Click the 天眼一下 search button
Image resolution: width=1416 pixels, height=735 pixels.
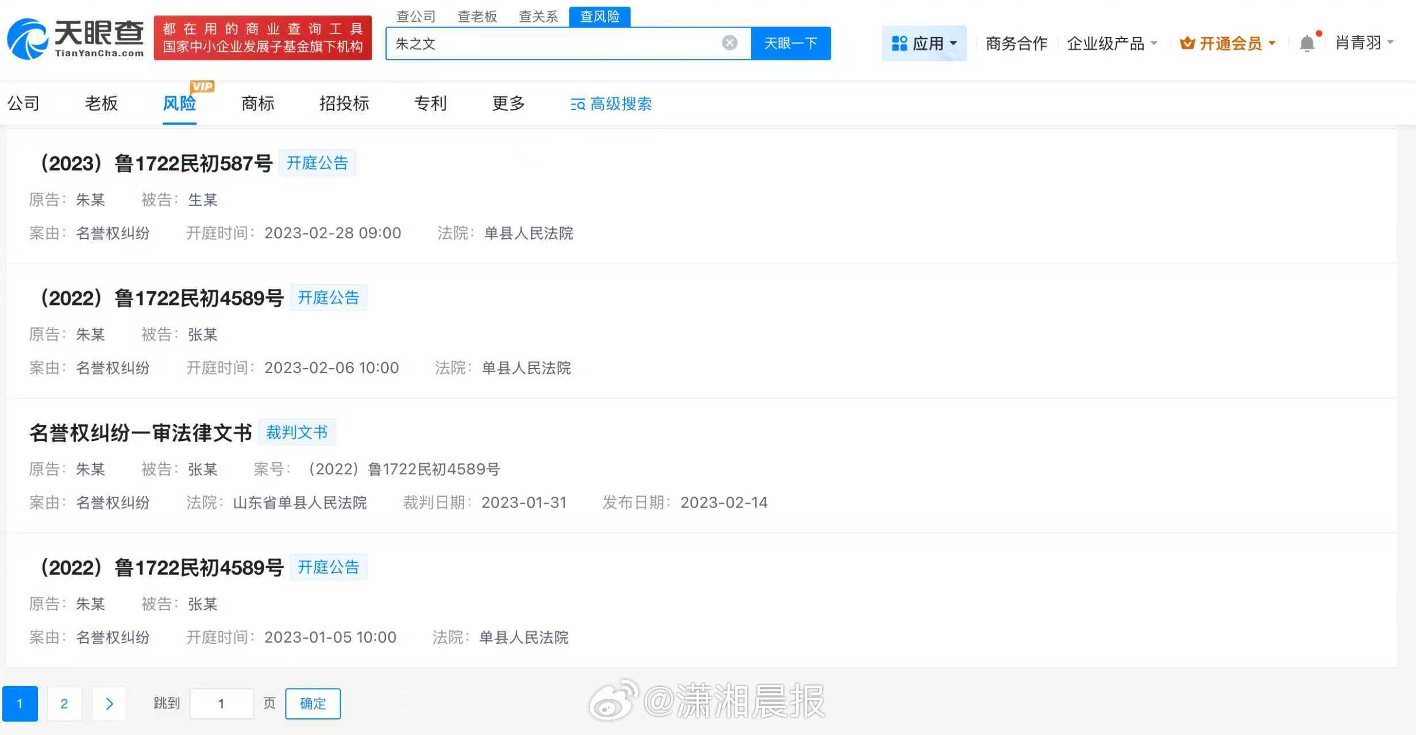791,42
